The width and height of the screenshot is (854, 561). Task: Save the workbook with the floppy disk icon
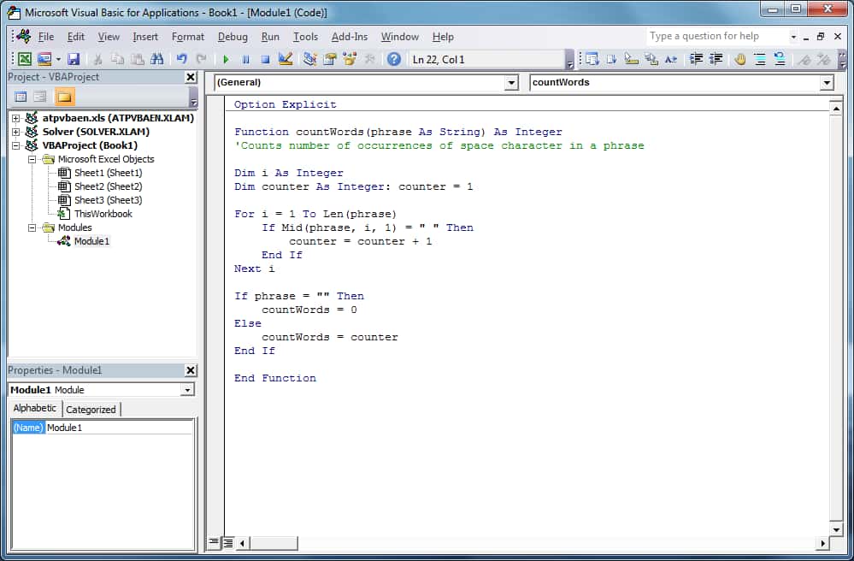74,59
